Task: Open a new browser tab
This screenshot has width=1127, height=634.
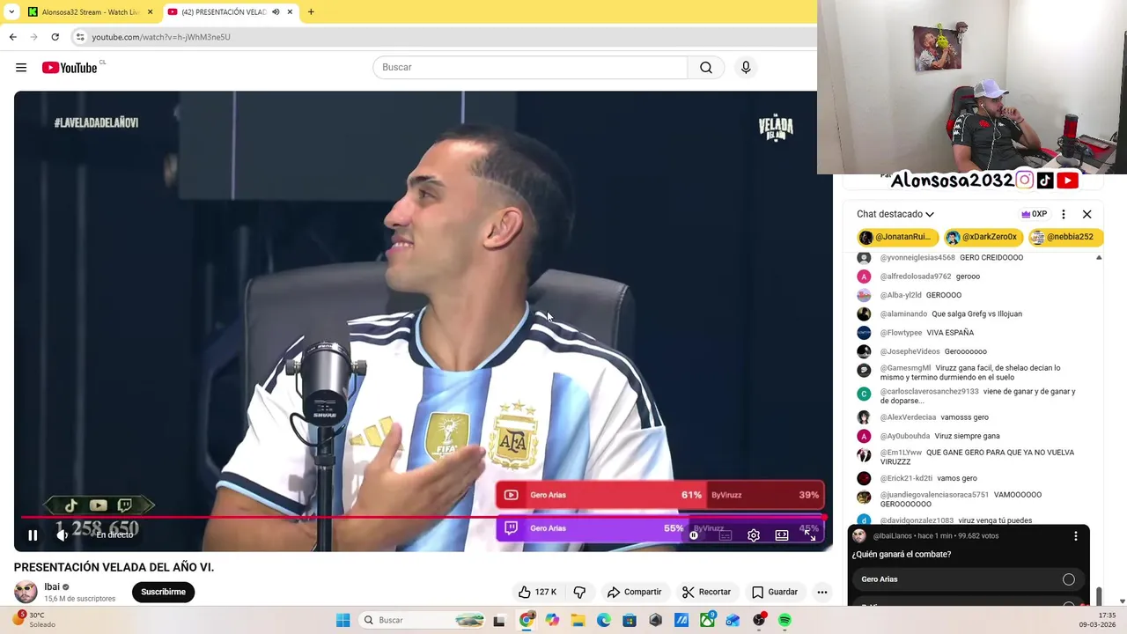Action: click(x=311, y=12)
